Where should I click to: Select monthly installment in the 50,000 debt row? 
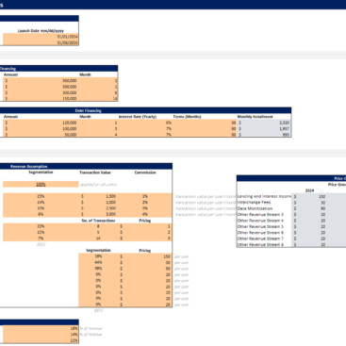click(264, 135)
